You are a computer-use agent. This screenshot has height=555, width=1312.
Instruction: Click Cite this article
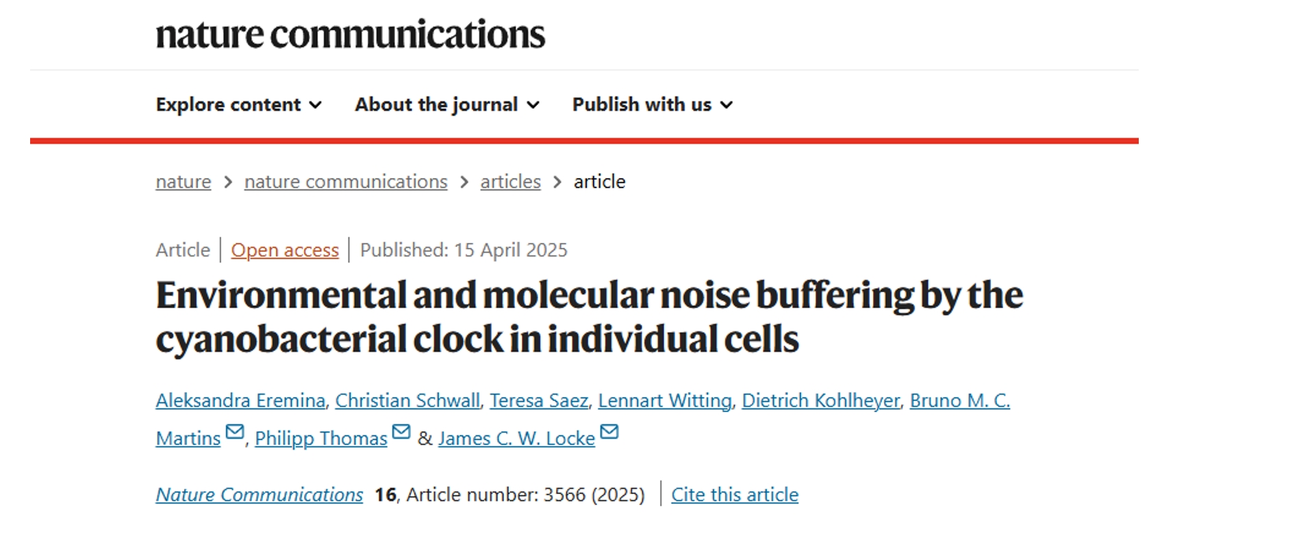[x=735, y=495]
